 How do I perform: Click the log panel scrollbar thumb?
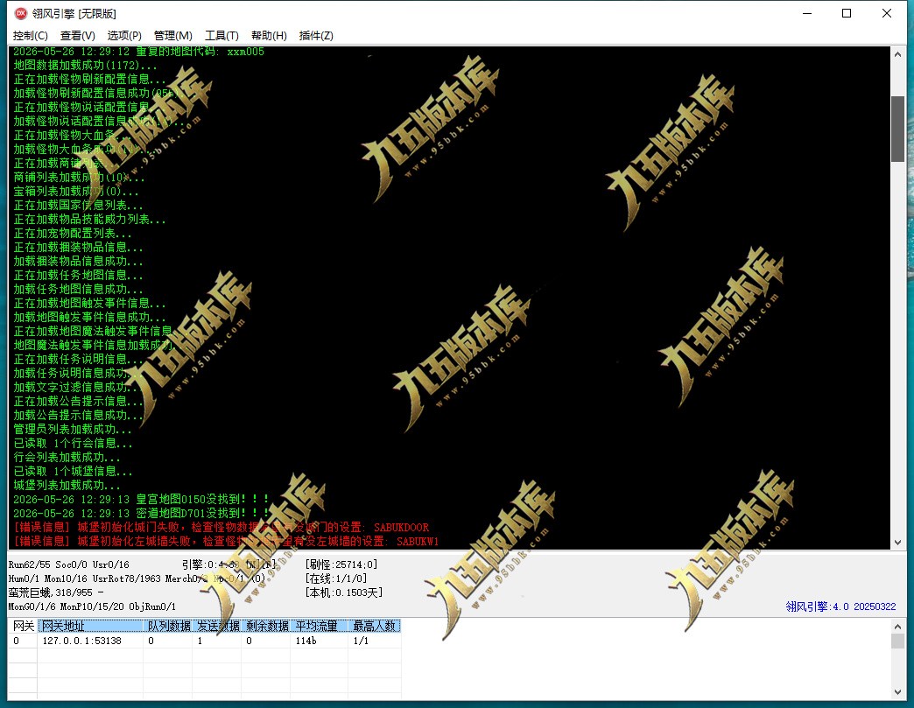click(897, 129)
